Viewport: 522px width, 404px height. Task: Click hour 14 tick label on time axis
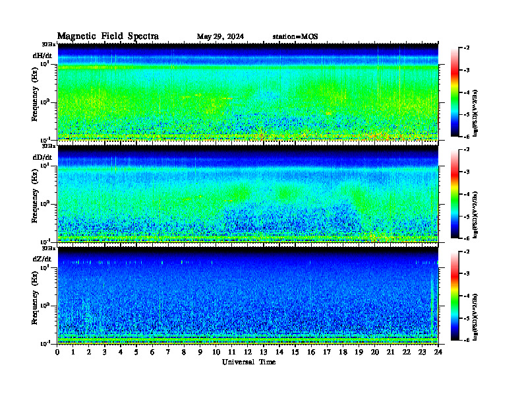[279, 353]
